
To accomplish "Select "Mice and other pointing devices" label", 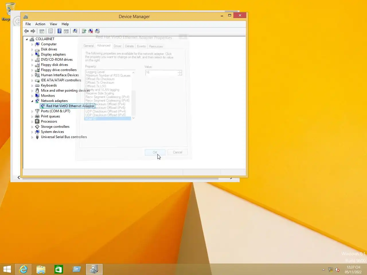I will (x=65, y=91).
